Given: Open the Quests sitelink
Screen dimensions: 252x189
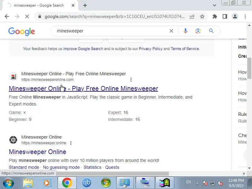Looking at the screenshot, I should point(112,167).
